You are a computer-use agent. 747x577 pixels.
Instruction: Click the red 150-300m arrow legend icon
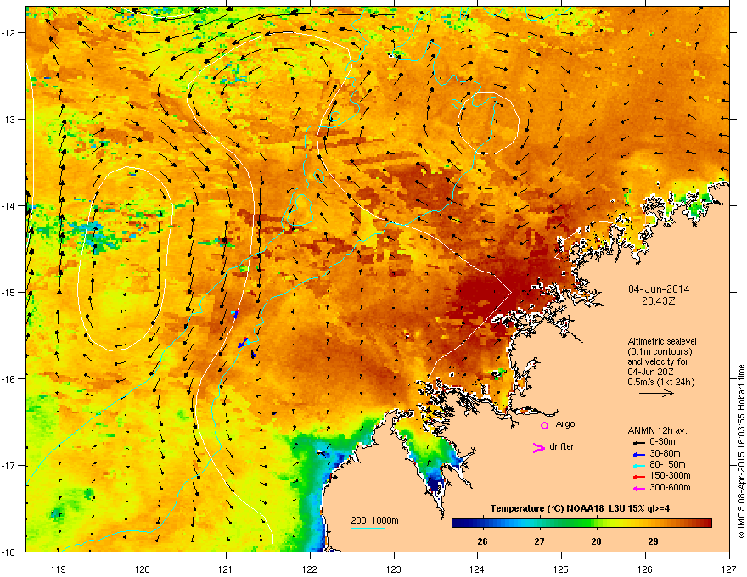[638, 477]
